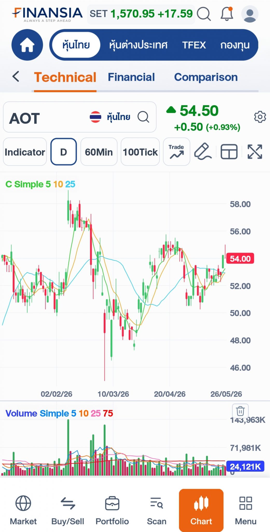Select the Chart tab

coord(201,510)
